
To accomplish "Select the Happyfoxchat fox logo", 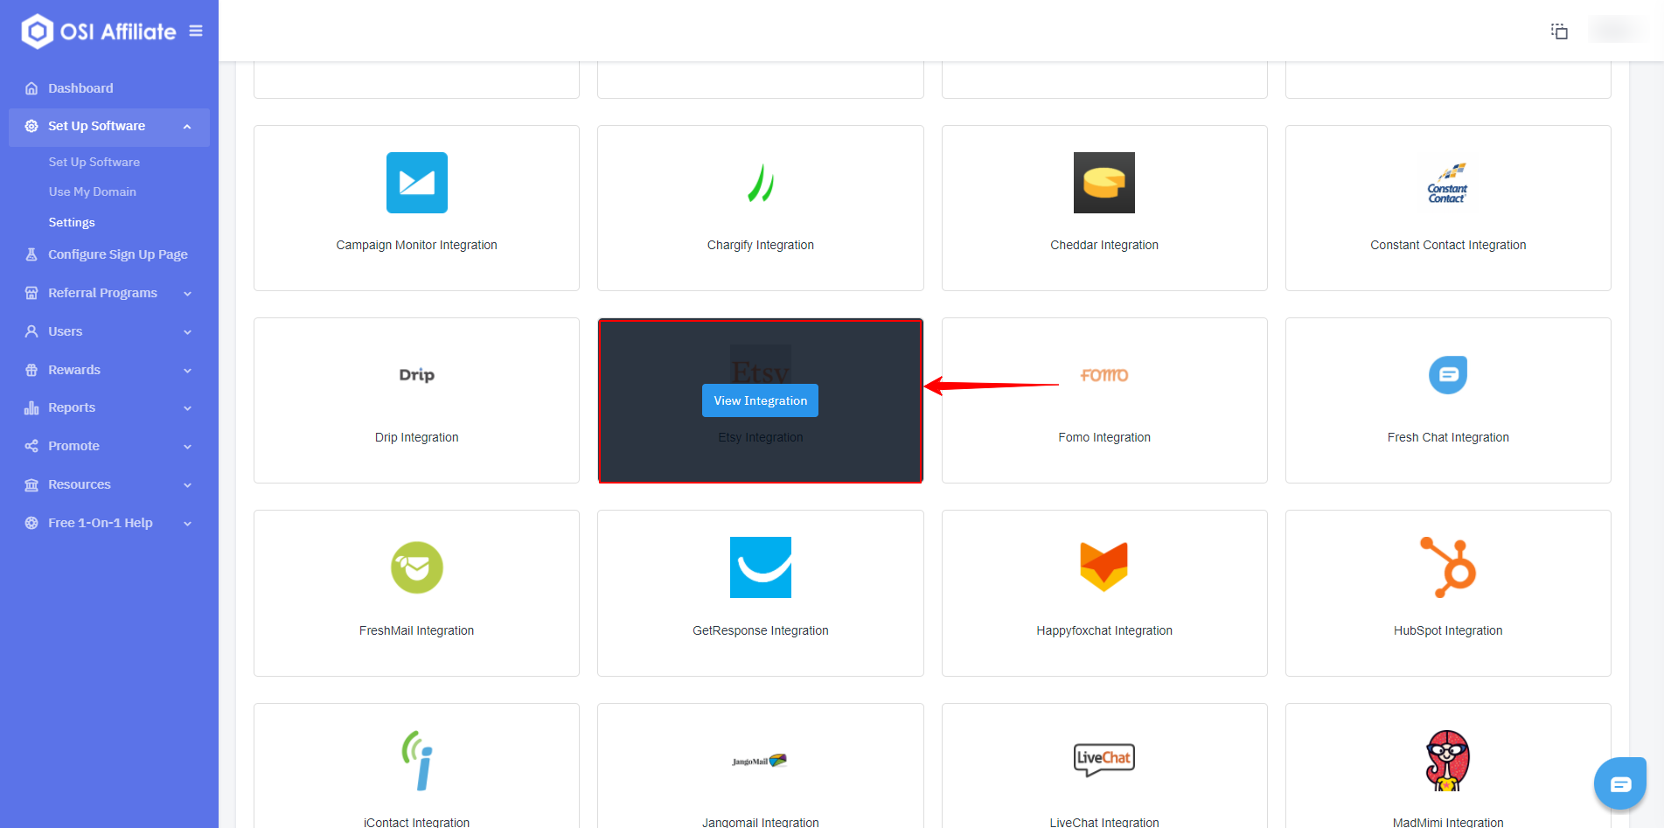I will (x=1104, y=567).
